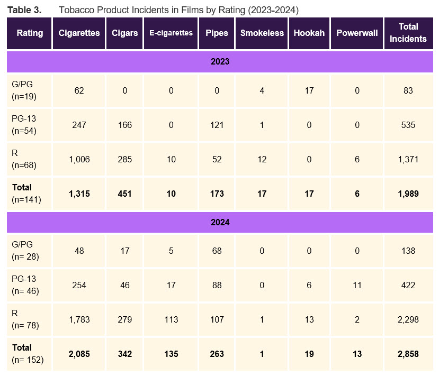Screen dimensions: 439x376
Task: Click the Rating header cell
Action: tap(30, 33)
